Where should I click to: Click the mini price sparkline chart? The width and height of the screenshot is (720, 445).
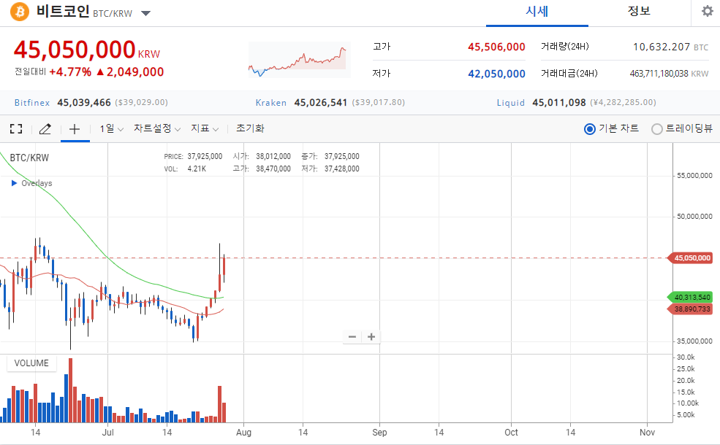(298, 60)
